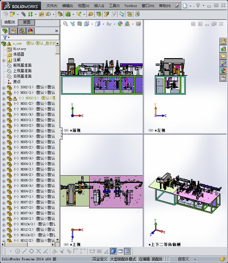
Task: Click the Show Hidden Components icon
Action: pos(60,14)
